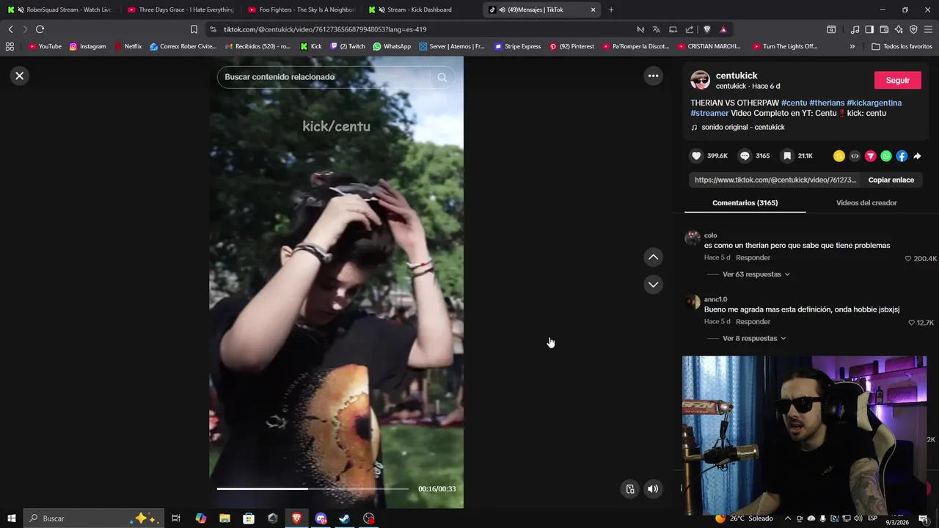Seek on the video progress bar
The image size is (939, 528).
point(313,488)
